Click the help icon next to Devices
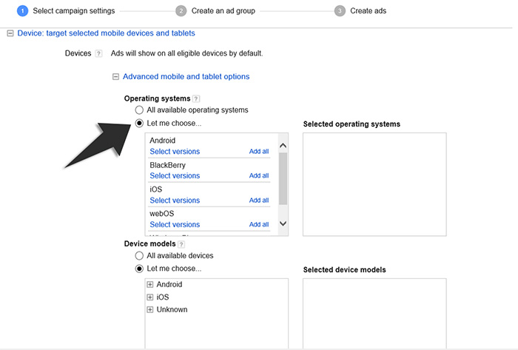This screenshot has width=518, height=350. coord(98,54)
